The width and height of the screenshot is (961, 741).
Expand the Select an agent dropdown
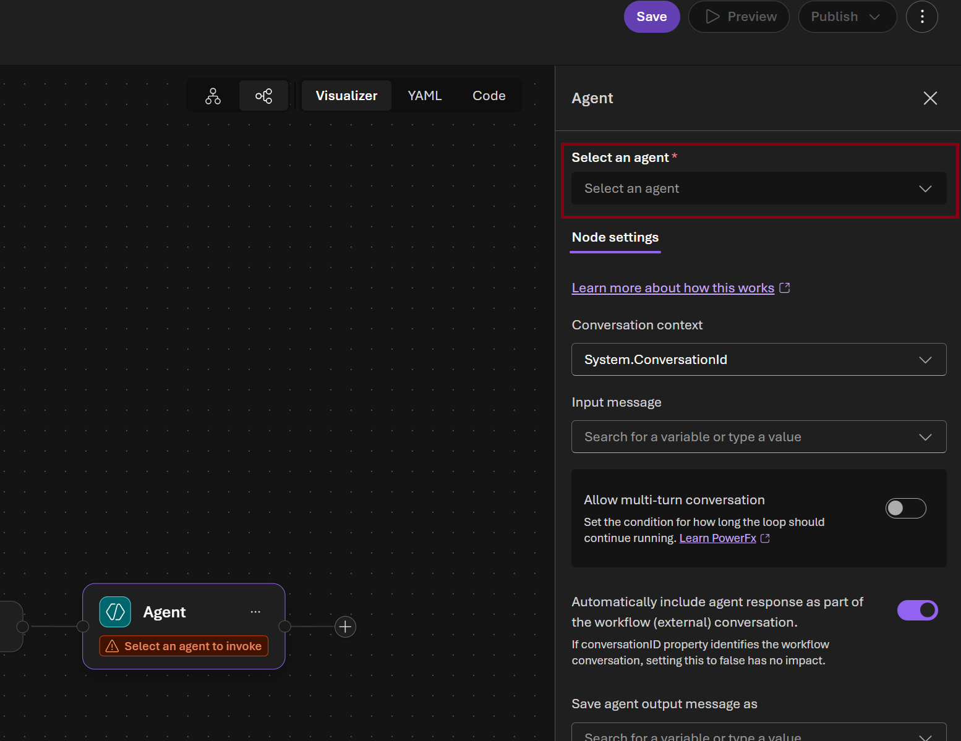759,188
